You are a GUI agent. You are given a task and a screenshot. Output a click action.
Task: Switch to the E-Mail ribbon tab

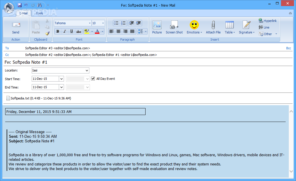click(23, 13)
